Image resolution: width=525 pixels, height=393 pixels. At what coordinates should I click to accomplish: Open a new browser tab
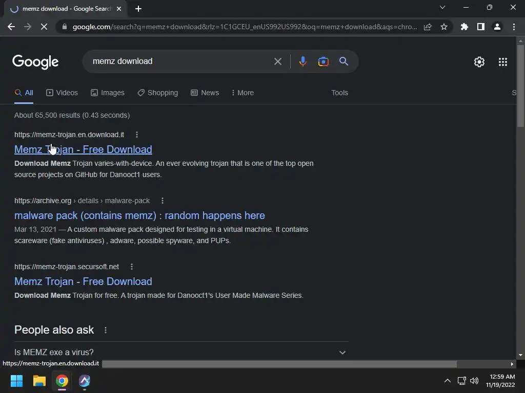[138, 9]
